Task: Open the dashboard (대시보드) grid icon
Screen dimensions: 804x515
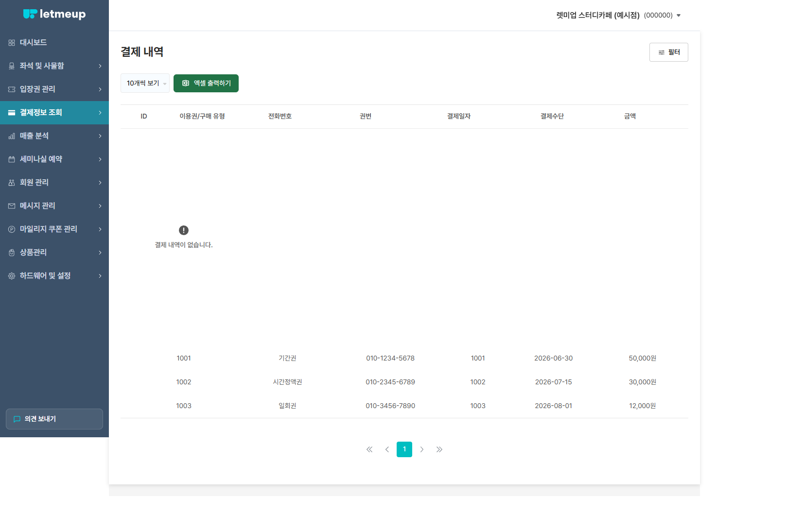Action: [12, 43]
